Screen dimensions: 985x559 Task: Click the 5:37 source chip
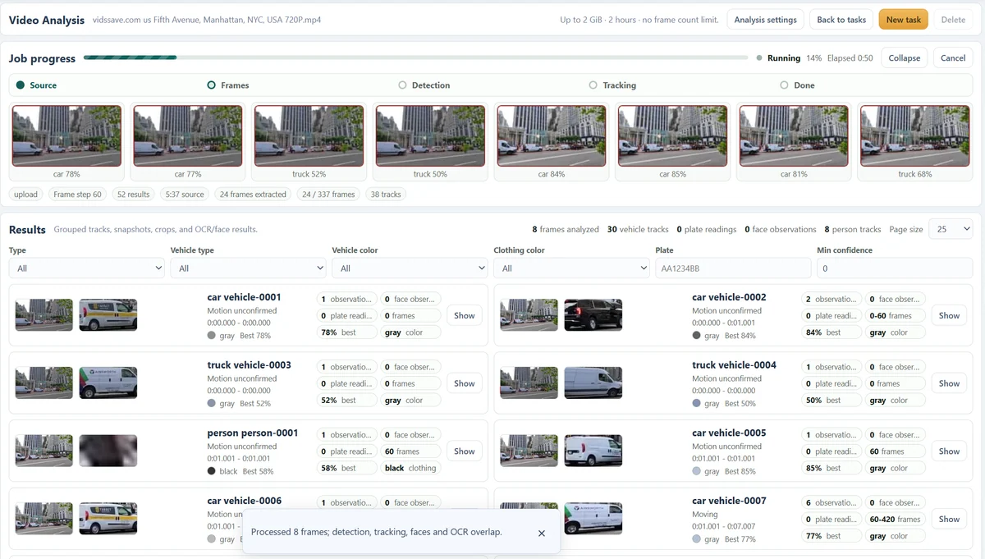(x=185, y=195)
